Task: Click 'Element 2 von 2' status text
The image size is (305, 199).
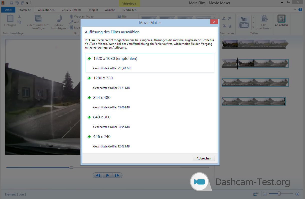Action: [x=16, y=194]
